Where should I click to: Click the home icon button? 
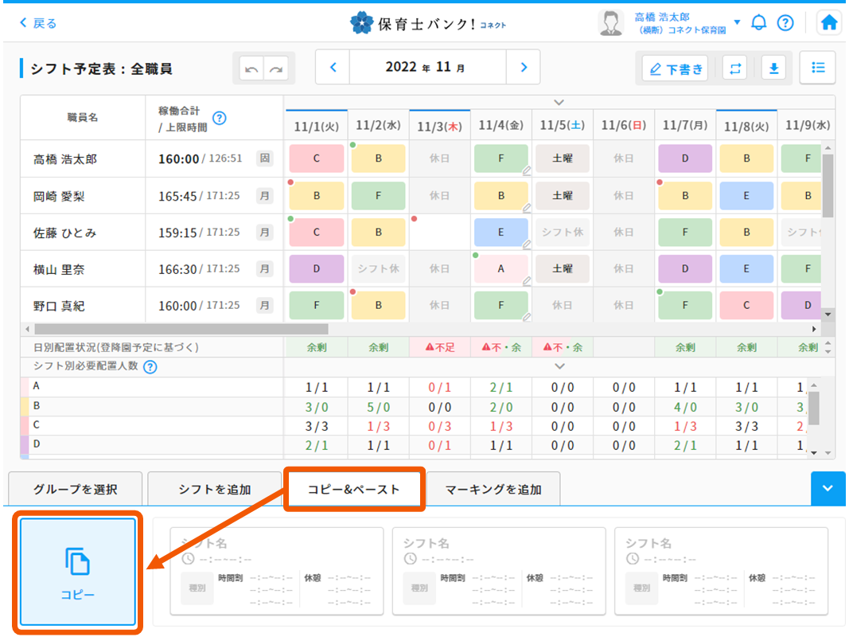click(829, 23)
